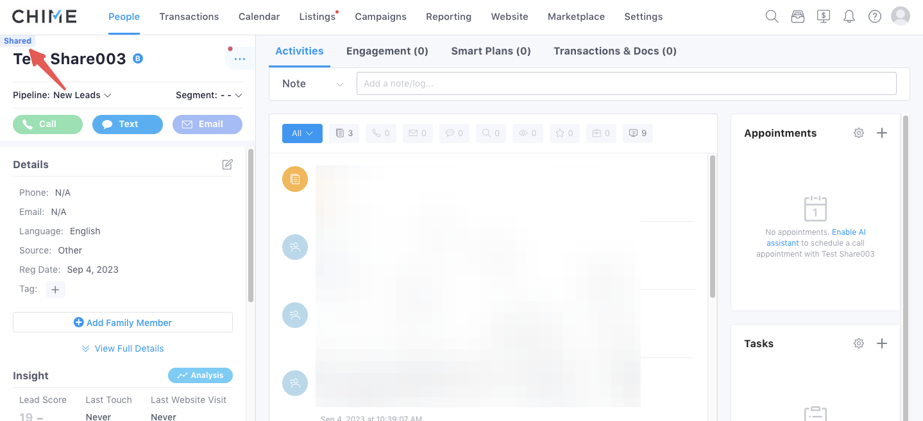Filter activities by notes count 3
Image resolution: width=923 pixels, height=421 pixels.
(x=344, y=133)
